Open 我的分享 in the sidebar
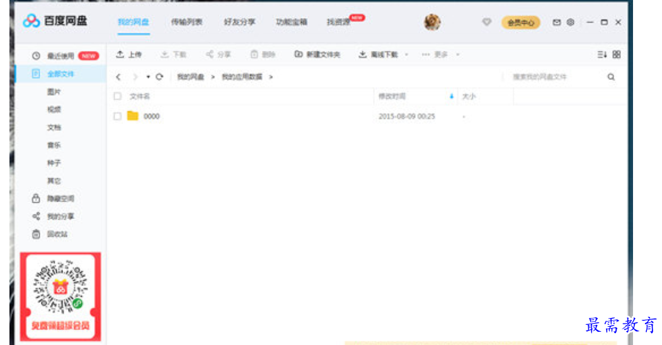 click(54, 217)
